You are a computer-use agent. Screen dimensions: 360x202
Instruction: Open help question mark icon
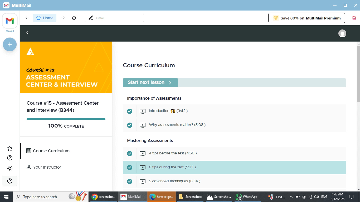10,158
